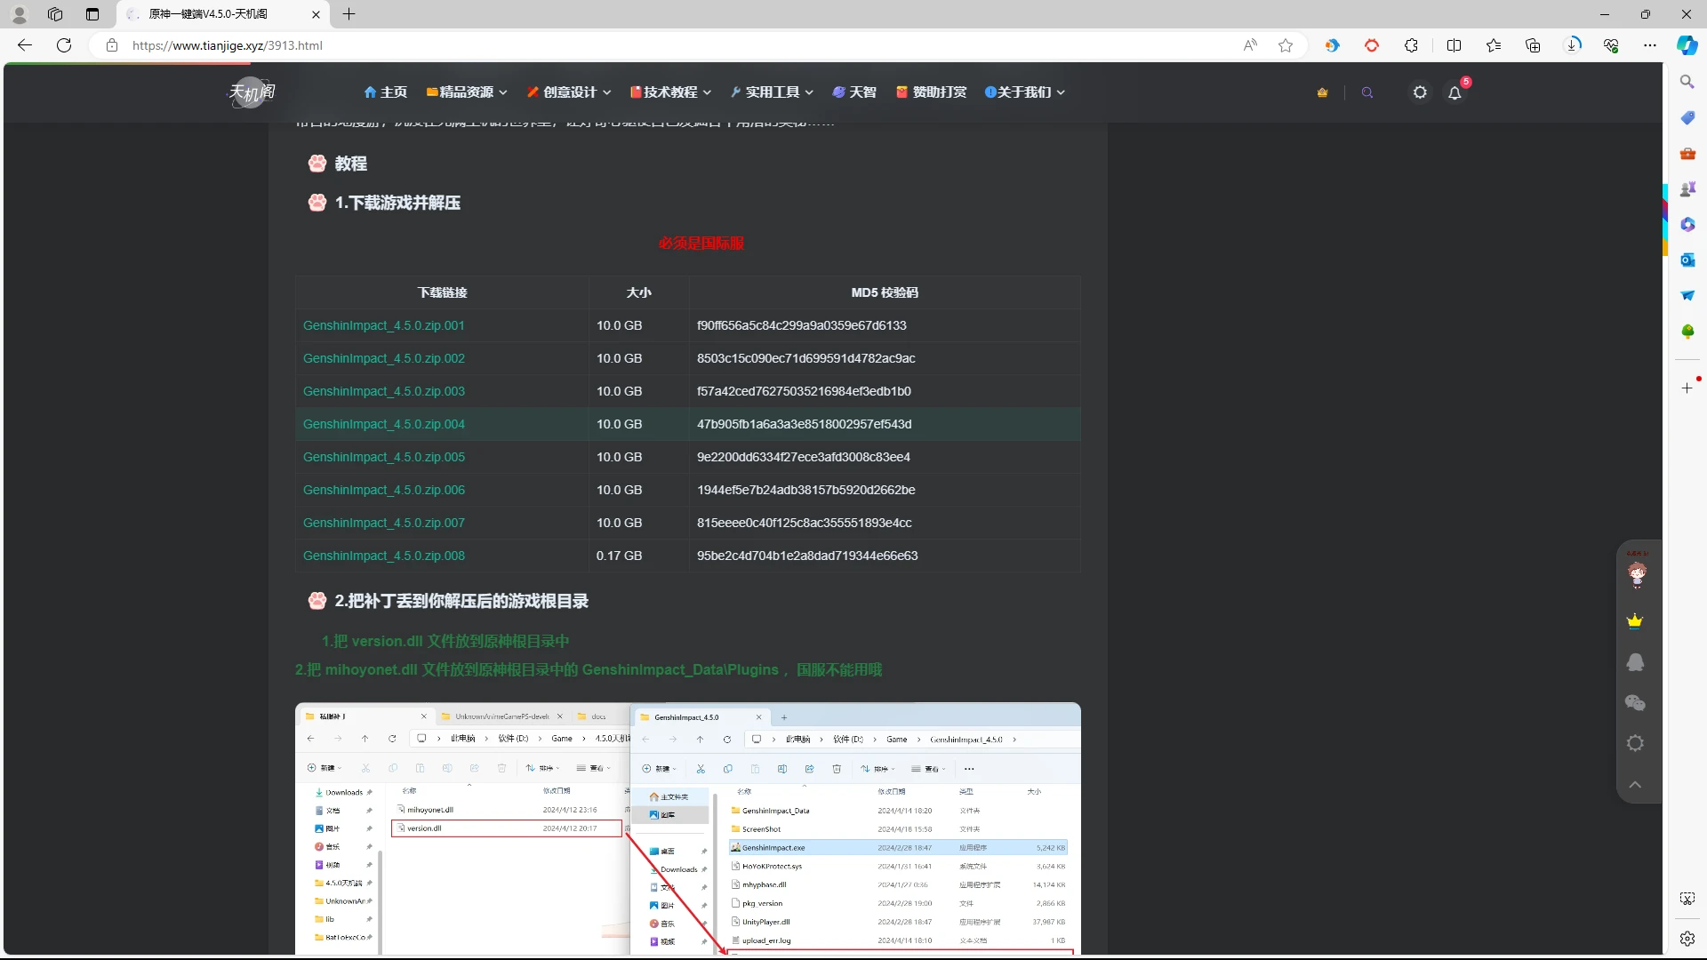Toggle split screen view icon
Viewport: 1707px width, 960px height.
[1454, 45]
